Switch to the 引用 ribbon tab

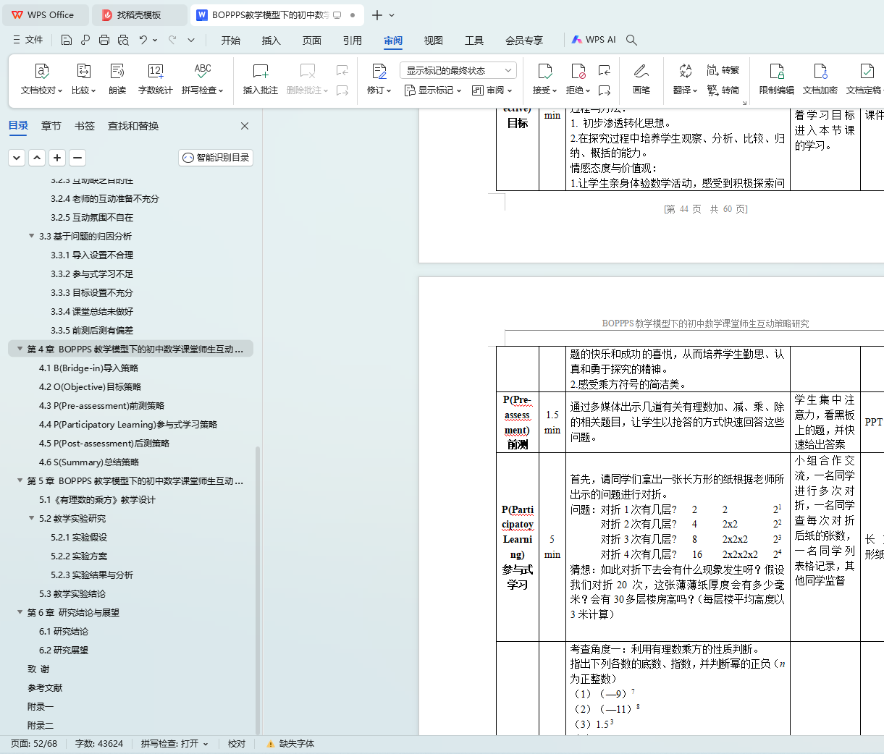pyautogui.click(x=353, y=41)
